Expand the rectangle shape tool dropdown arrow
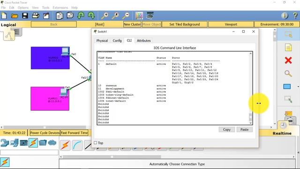Screen dimensions: 300x169 tap(298, 86)
